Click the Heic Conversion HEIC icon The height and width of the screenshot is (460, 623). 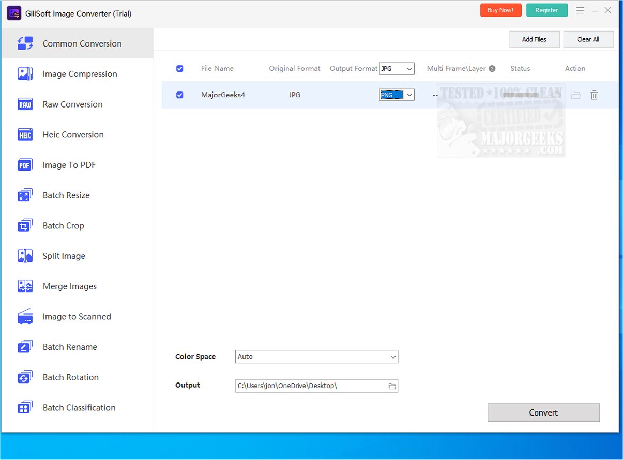coord(25,135)
